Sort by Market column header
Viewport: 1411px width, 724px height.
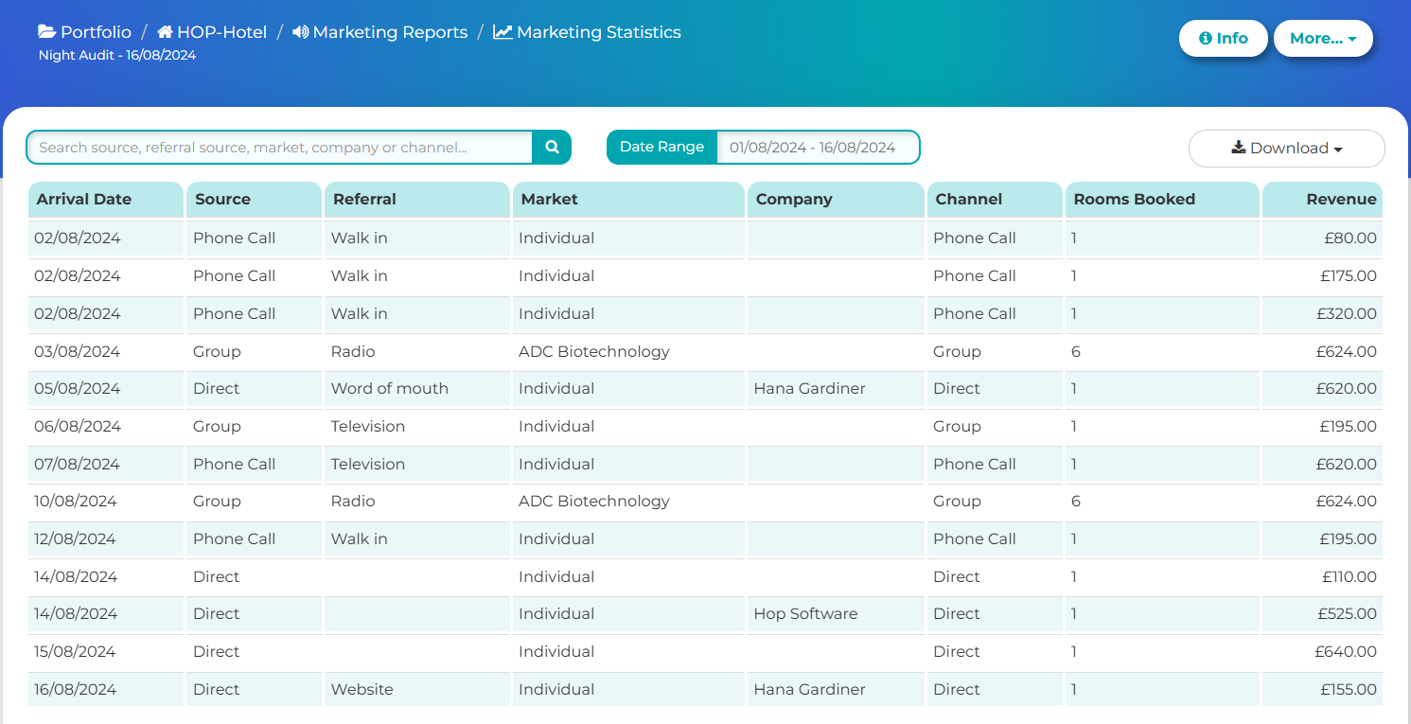(628, 200)
